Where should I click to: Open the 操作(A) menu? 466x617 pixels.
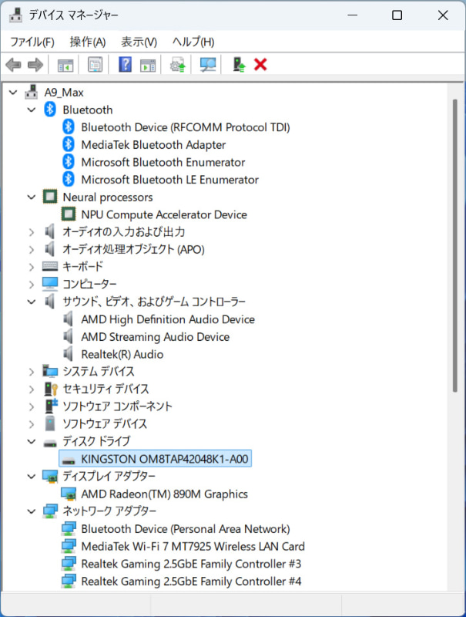[x=88, y=42]
